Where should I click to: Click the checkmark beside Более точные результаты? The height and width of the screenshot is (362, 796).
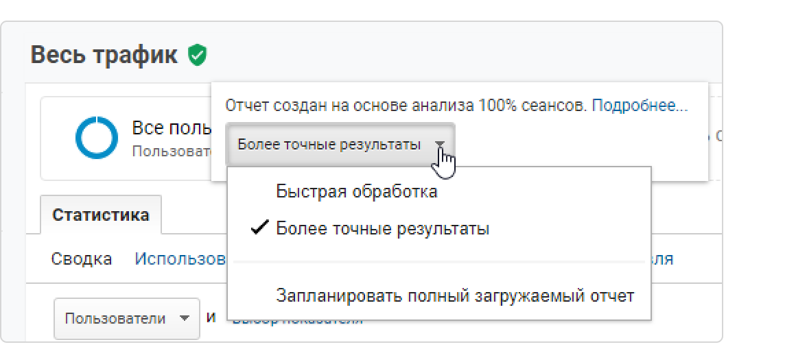[260, 228]
